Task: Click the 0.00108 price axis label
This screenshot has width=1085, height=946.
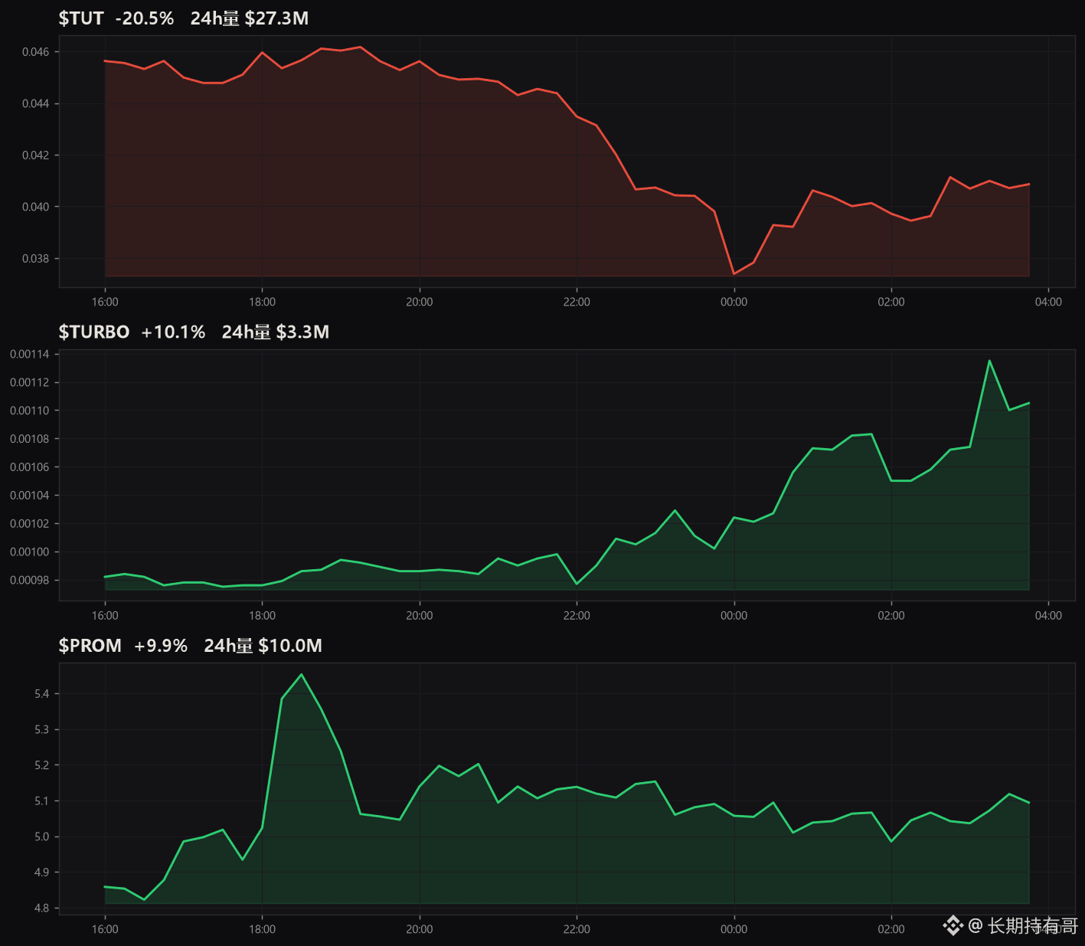Action: pyautogui.click(x=30, y=439)
